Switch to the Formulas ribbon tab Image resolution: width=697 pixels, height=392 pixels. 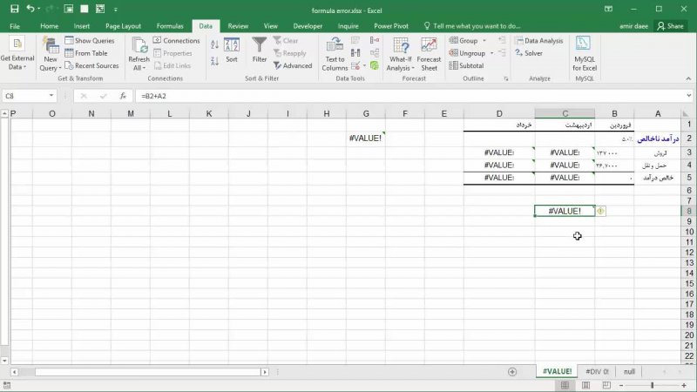pyautogui.click(x=170, y=26)
